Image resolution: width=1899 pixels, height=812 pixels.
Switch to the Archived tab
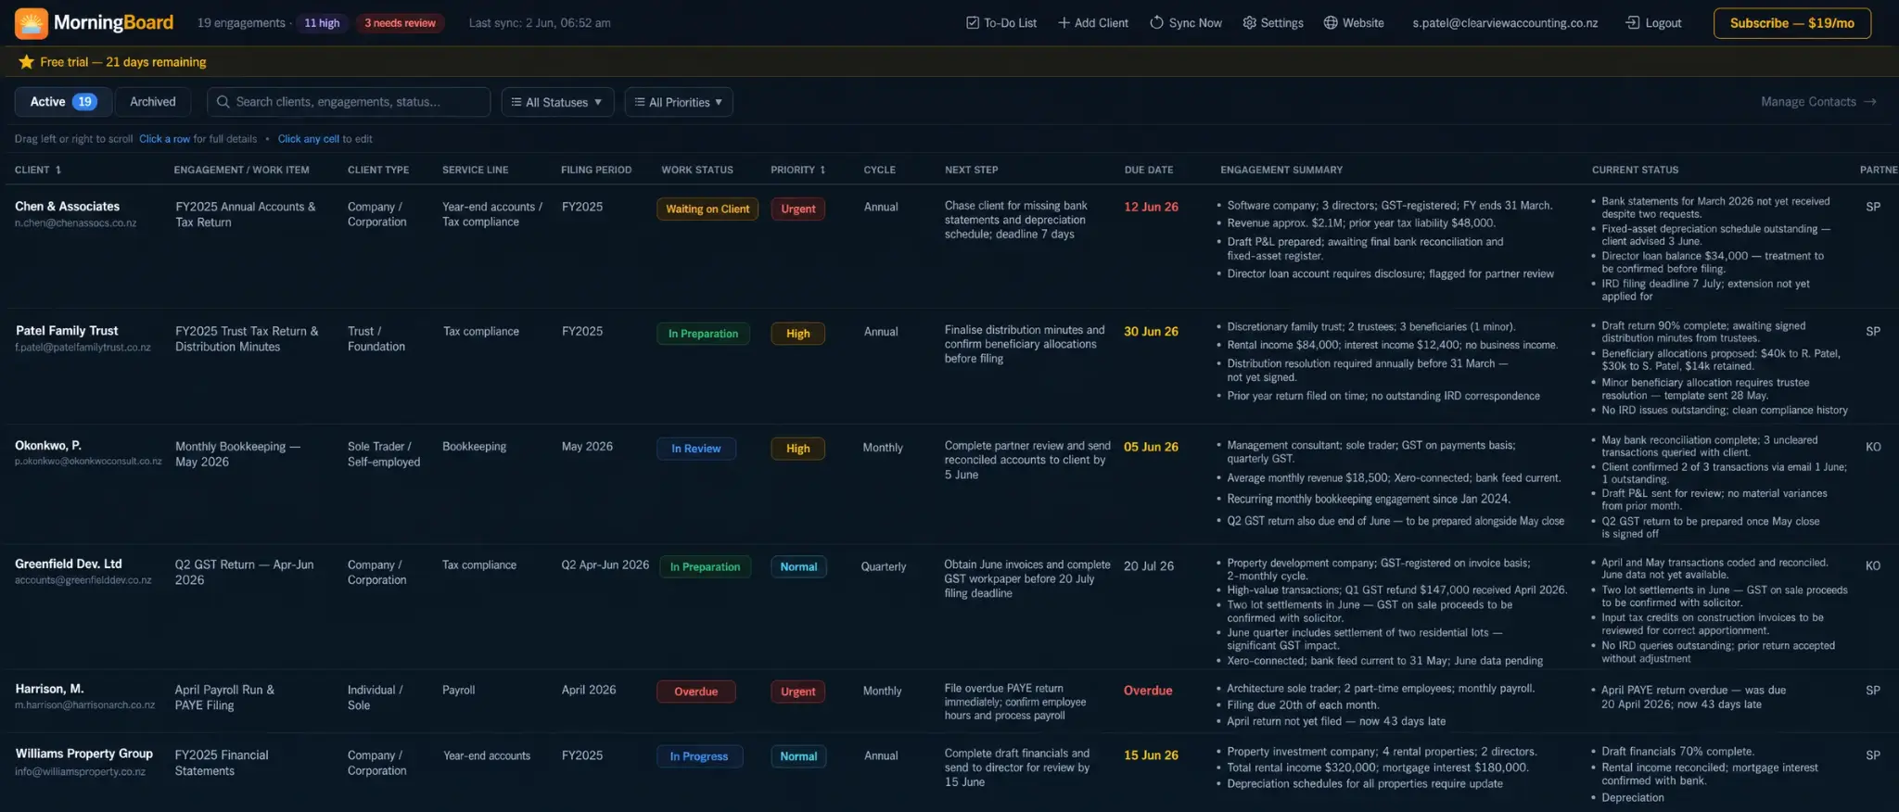click(x=152, y=102)
